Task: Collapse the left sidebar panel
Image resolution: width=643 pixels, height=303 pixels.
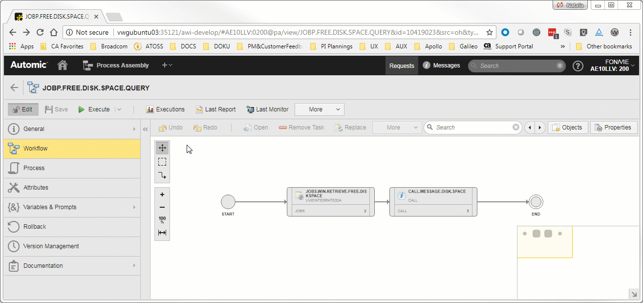Action: click(x=145, y=129)
